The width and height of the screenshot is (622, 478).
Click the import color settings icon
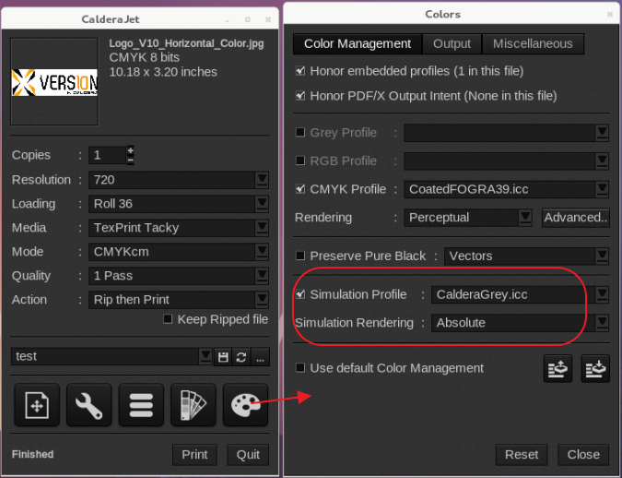click(x=595, y=368)
